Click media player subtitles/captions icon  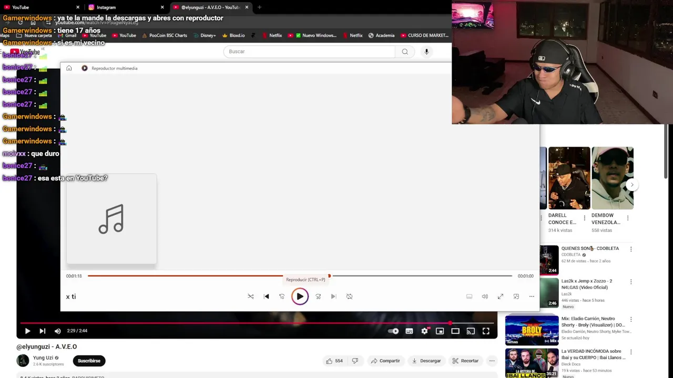pos(470,297)
